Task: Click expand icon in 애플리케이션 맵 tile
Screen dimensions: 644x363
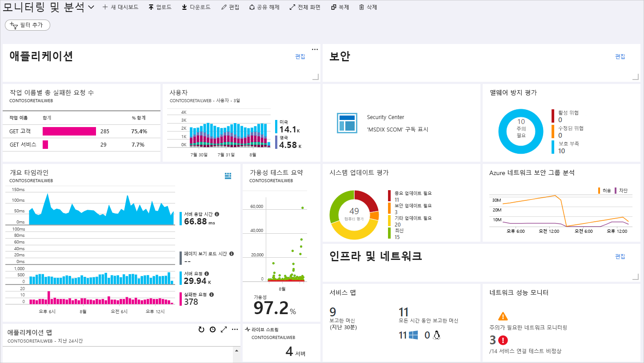Action: [224, 329]
